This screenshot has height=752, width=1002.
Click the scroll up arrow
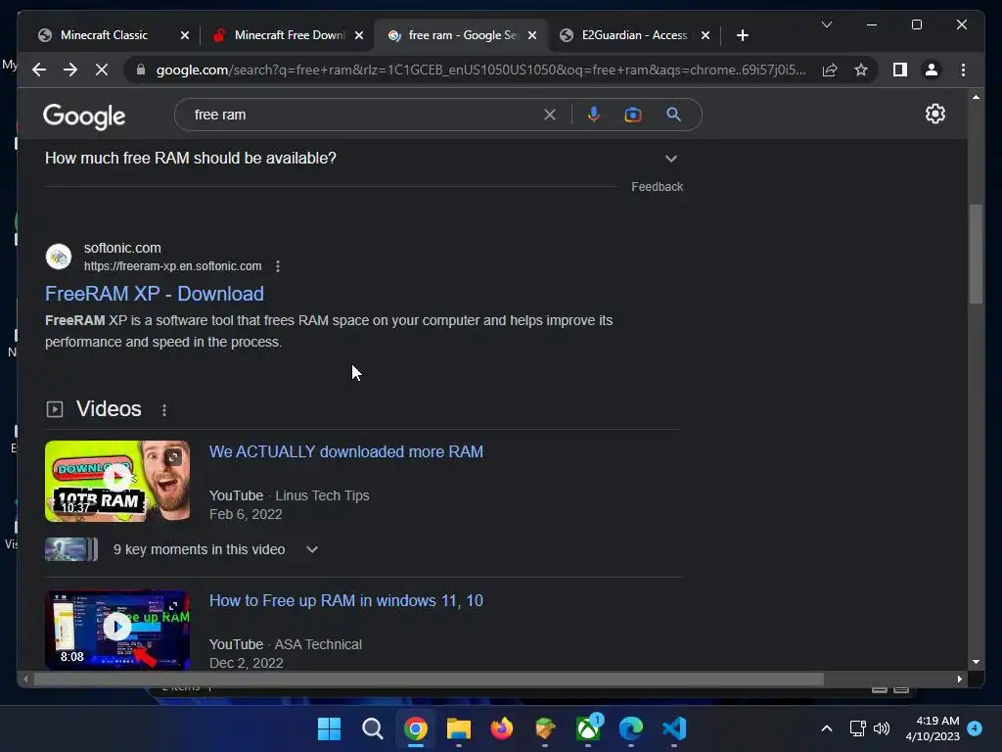tap(976, 97)
